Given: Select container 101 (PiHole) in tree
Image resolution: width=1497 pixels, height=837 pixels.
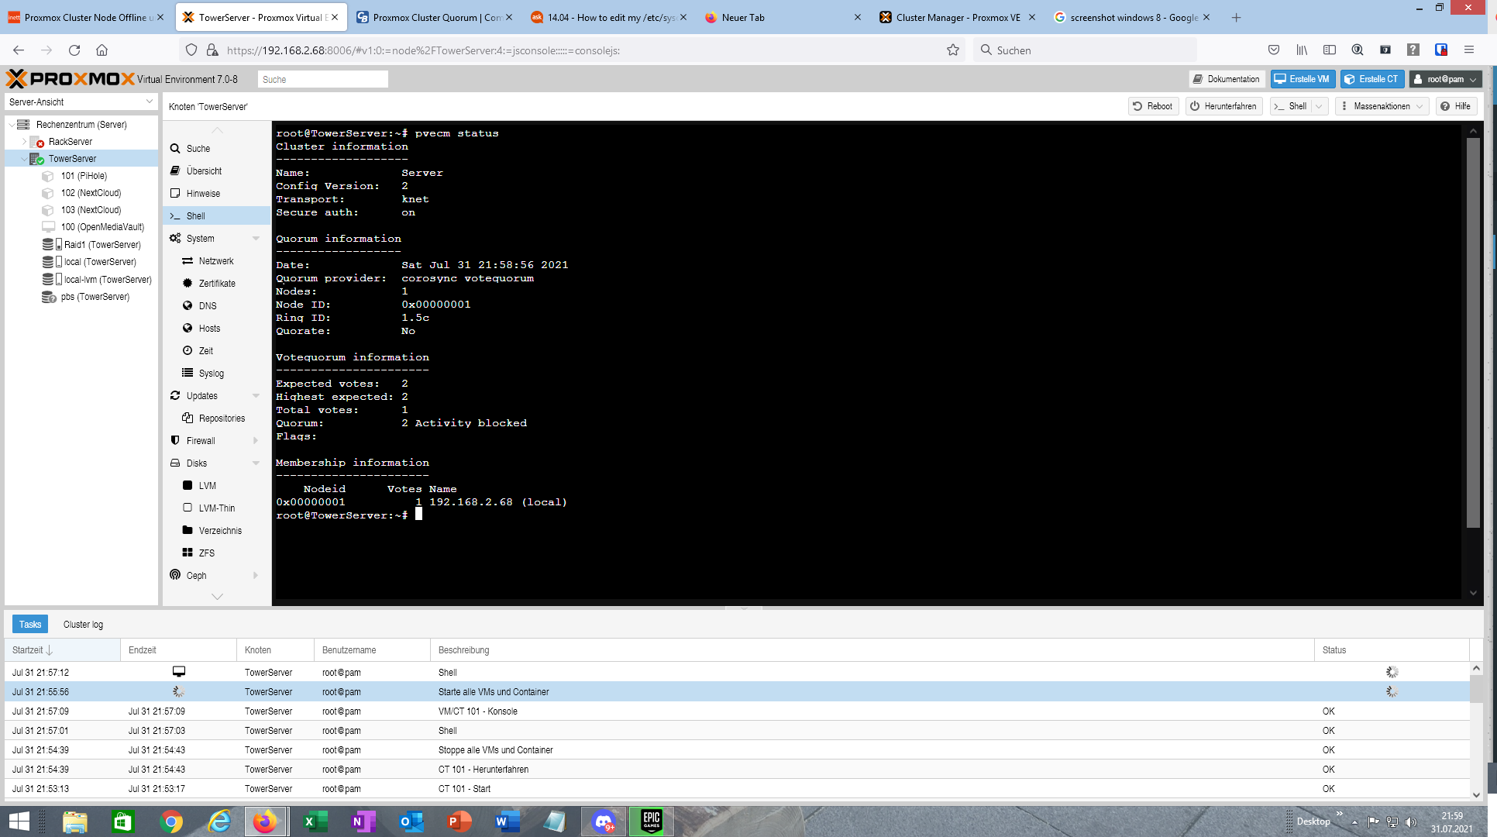Looking at the screenshot, I should click(x=84, y=176).
